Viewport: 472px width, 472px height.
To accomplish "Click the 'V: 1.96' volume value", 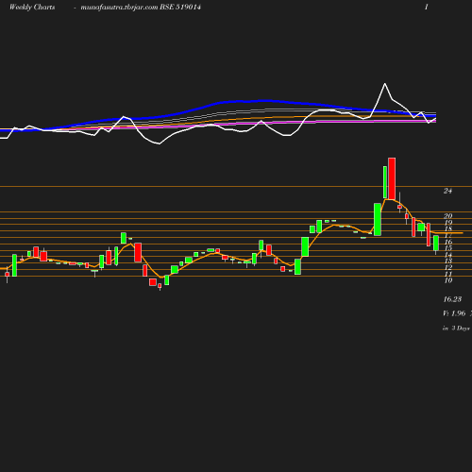I will click(454, 313).
